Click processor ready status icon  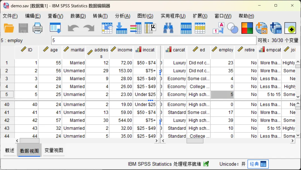pos(206,164)
